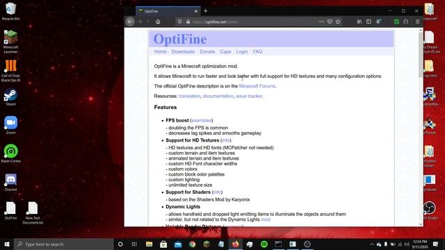Click the page vertical scrollbar thumb
The image size is (445, 250).
pyautogui.click(x=421, y=56)
